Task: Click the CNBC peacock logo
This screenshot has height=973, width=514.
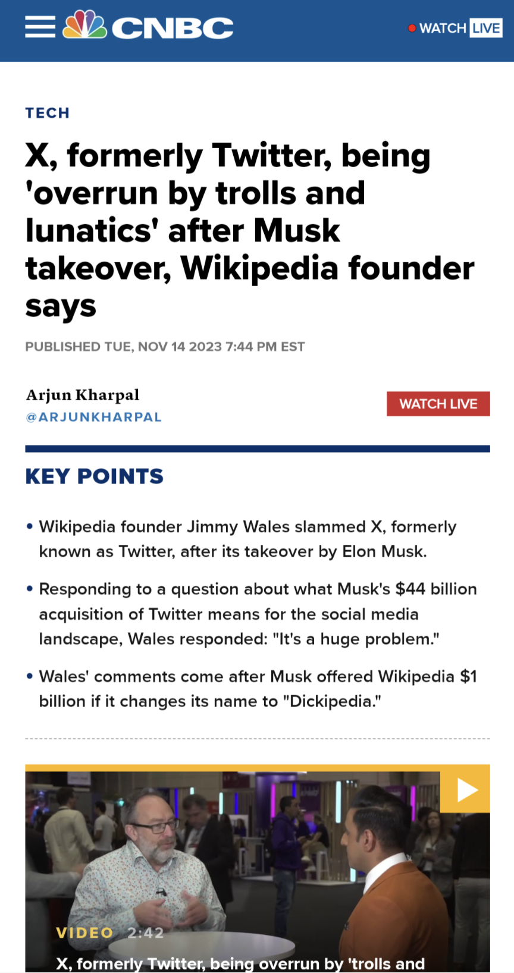Action: 85,25
